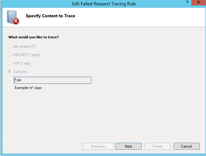
Task: Enable the Custom radio button circle
Action: pos(9,72)
